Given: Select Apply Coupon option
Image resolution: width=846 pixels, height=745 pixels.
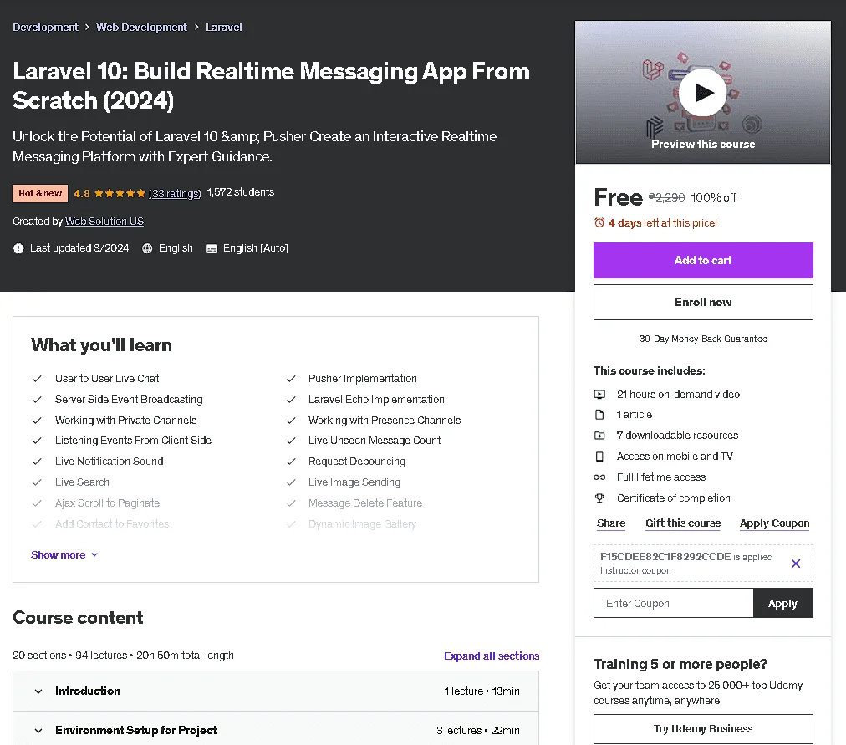Looking at the screenshot, I should [x=774, y=523].
